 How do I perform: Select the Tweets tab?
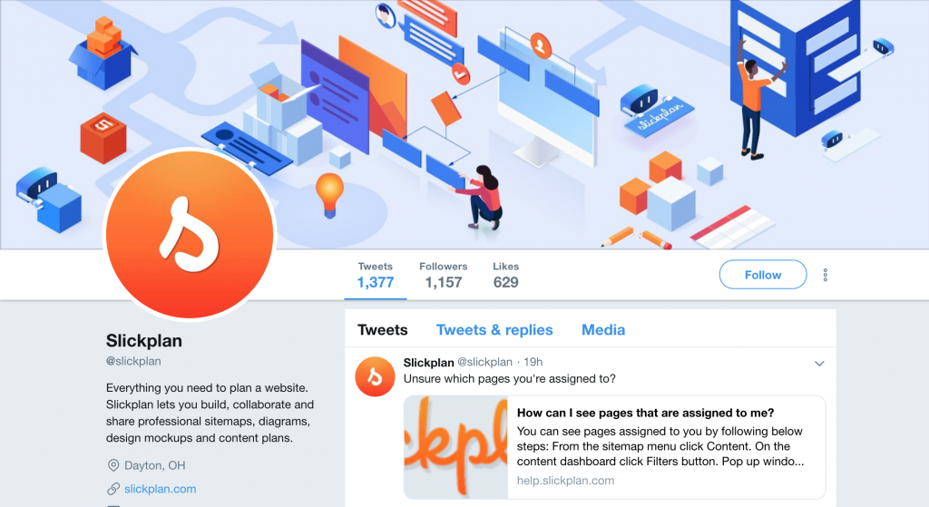tap(383, 330)
